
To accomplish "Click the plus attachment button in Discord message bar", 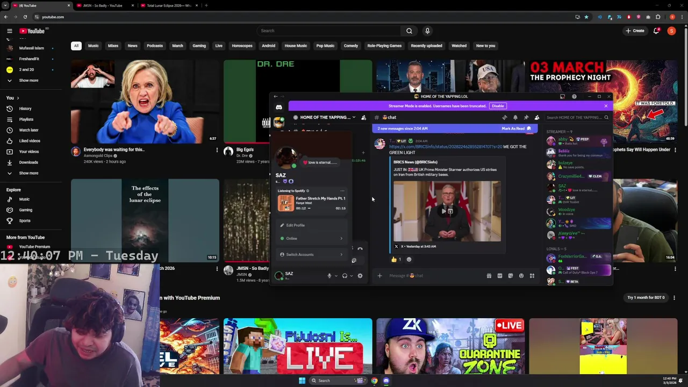I will click(x=379, y=276).
